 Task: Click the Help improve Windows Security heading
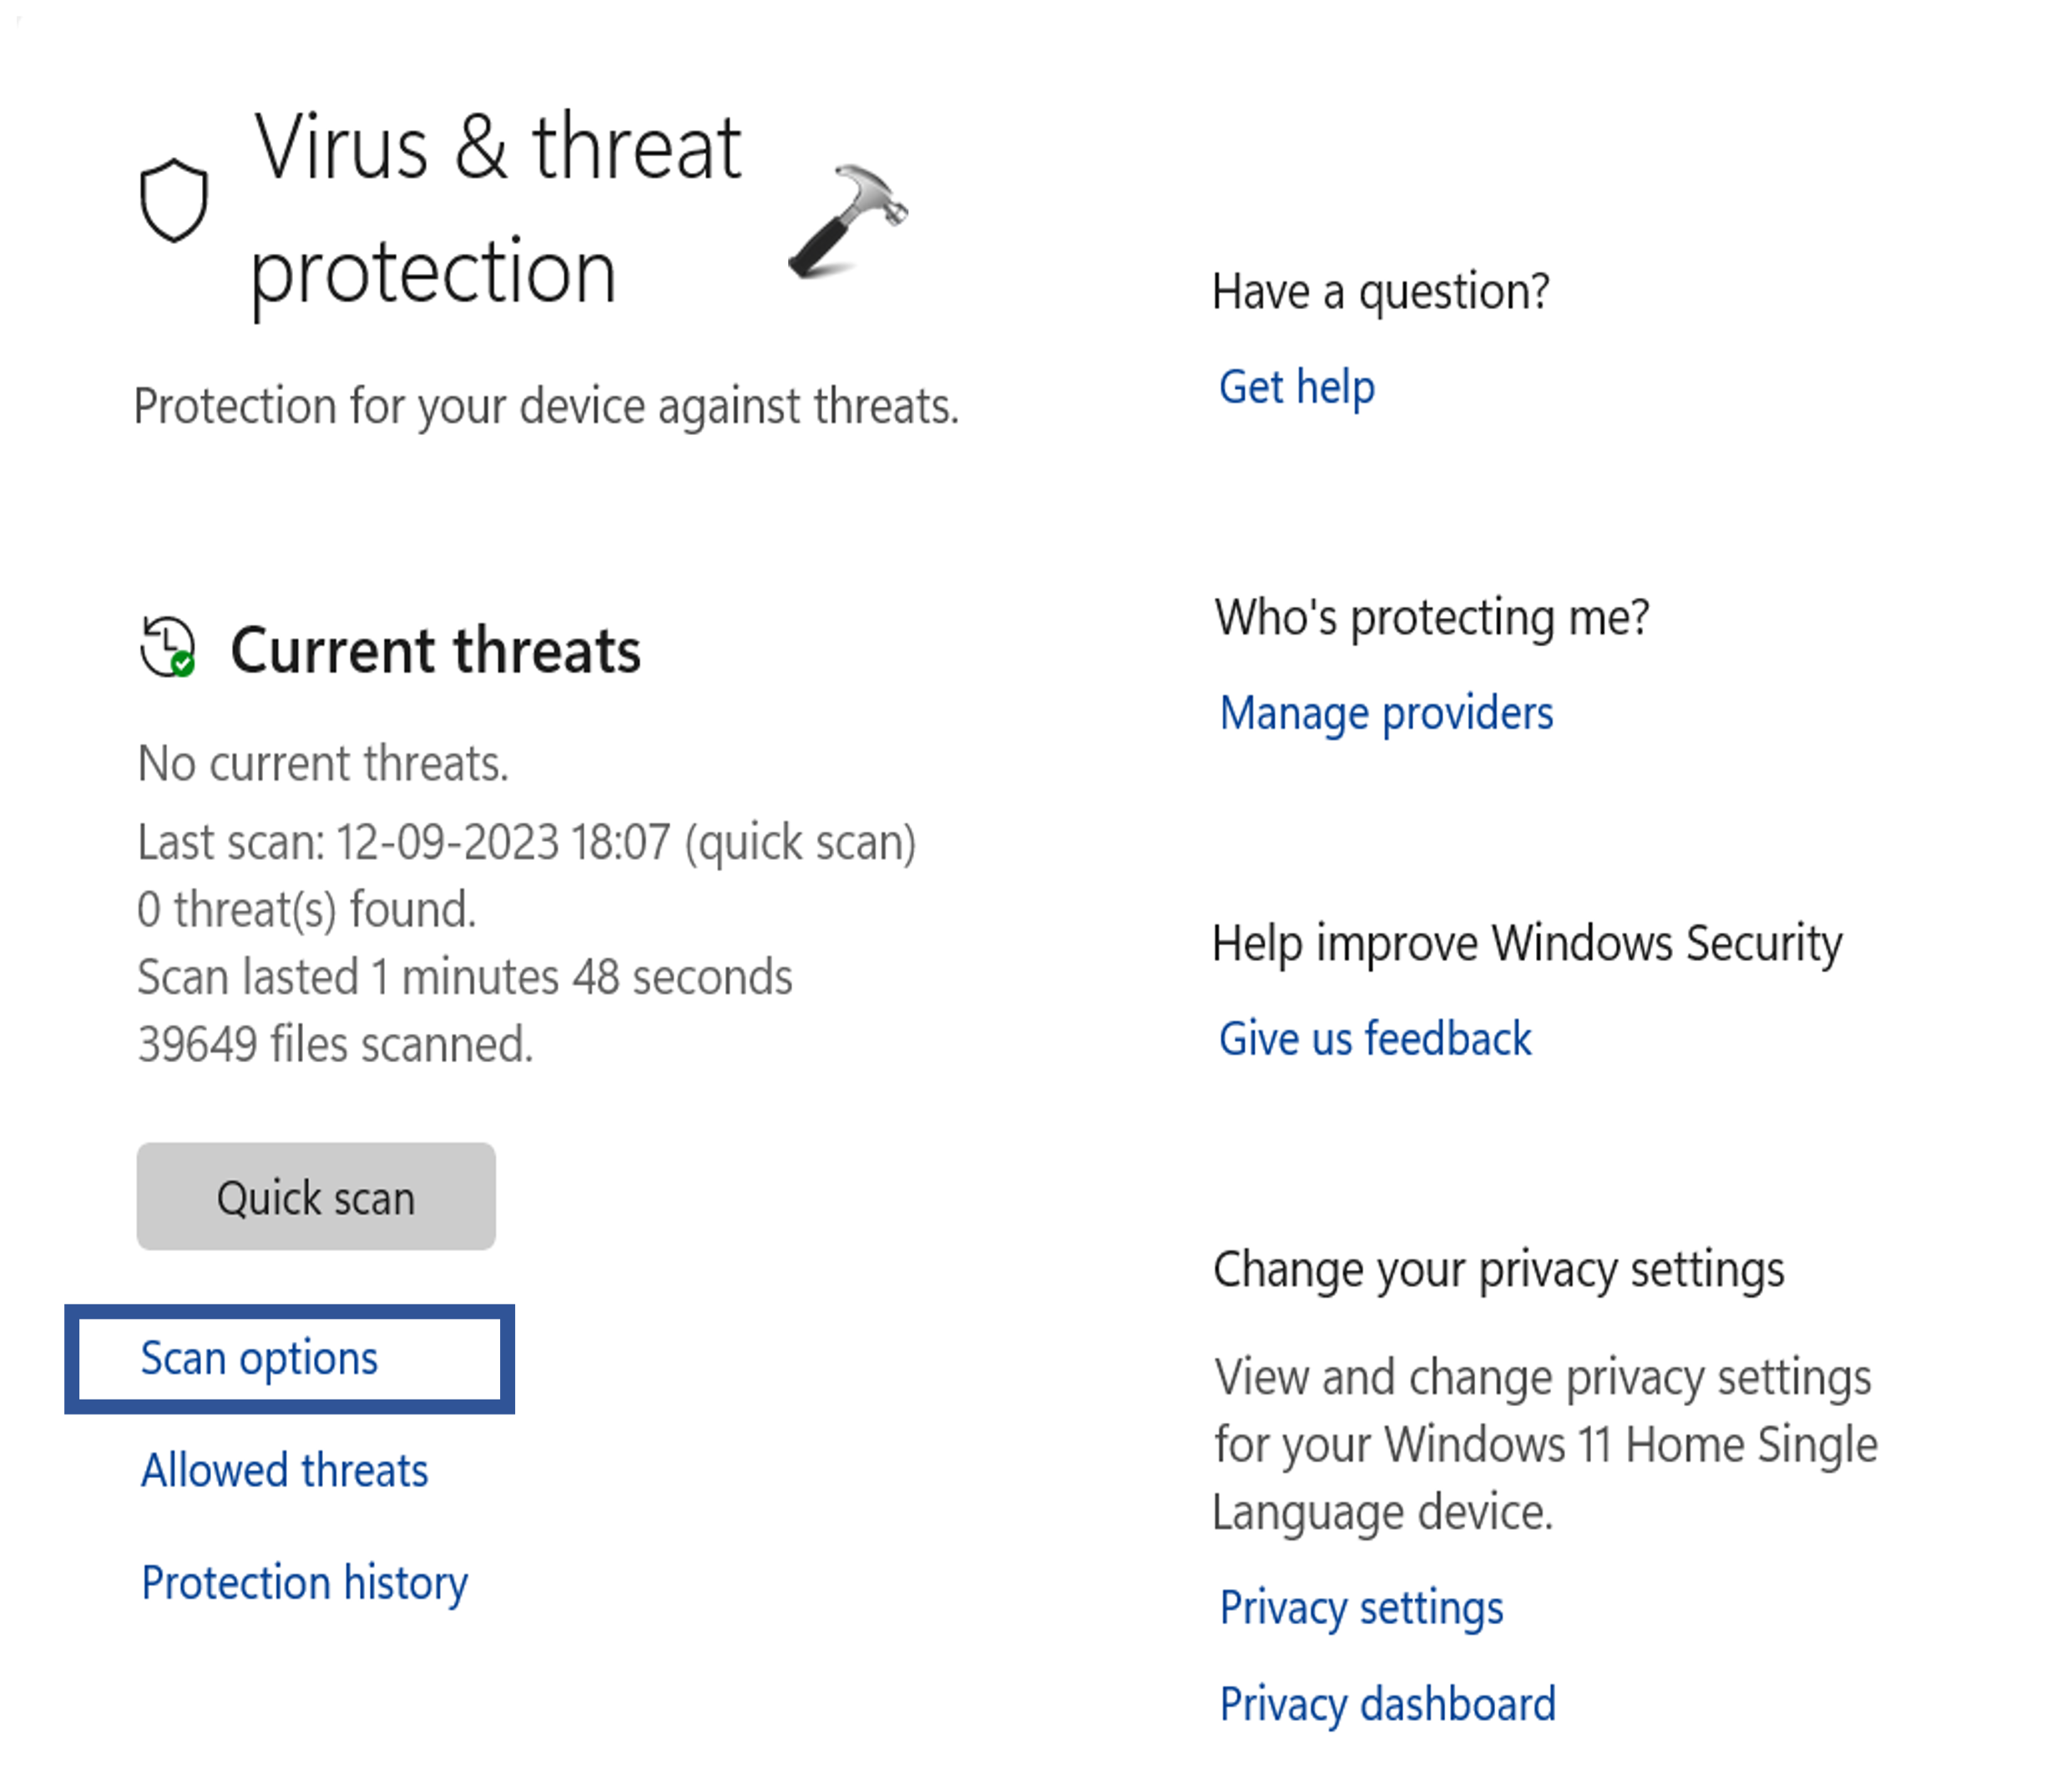tap(1527, 944)
